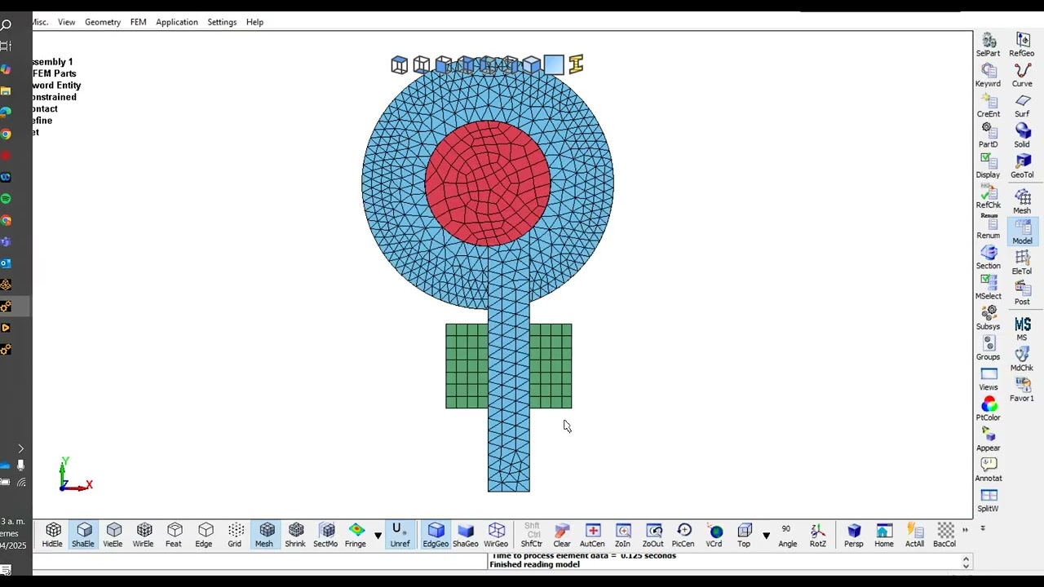Expand the Windows taskbar chevron arrow
The width and height of the screenshot is (1044, 587).
20,448
